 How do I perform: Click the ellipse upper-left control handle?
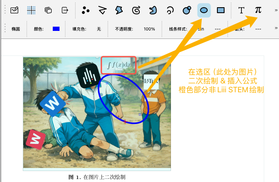click(107, 83)
